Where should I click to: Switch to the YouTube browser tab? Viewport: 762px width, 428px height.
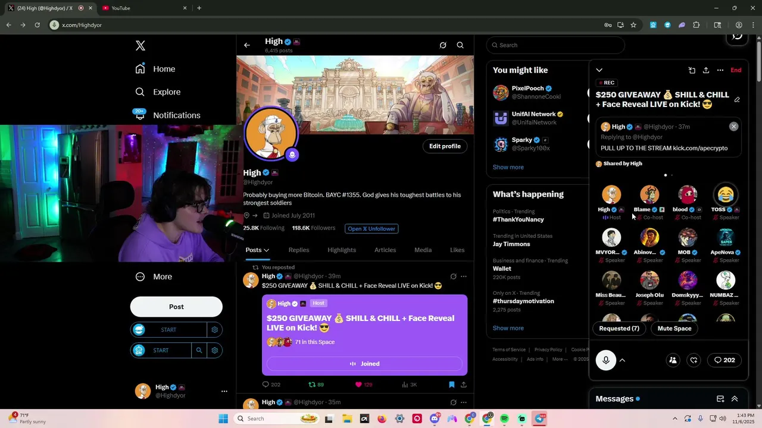click(x=143, y=8)
